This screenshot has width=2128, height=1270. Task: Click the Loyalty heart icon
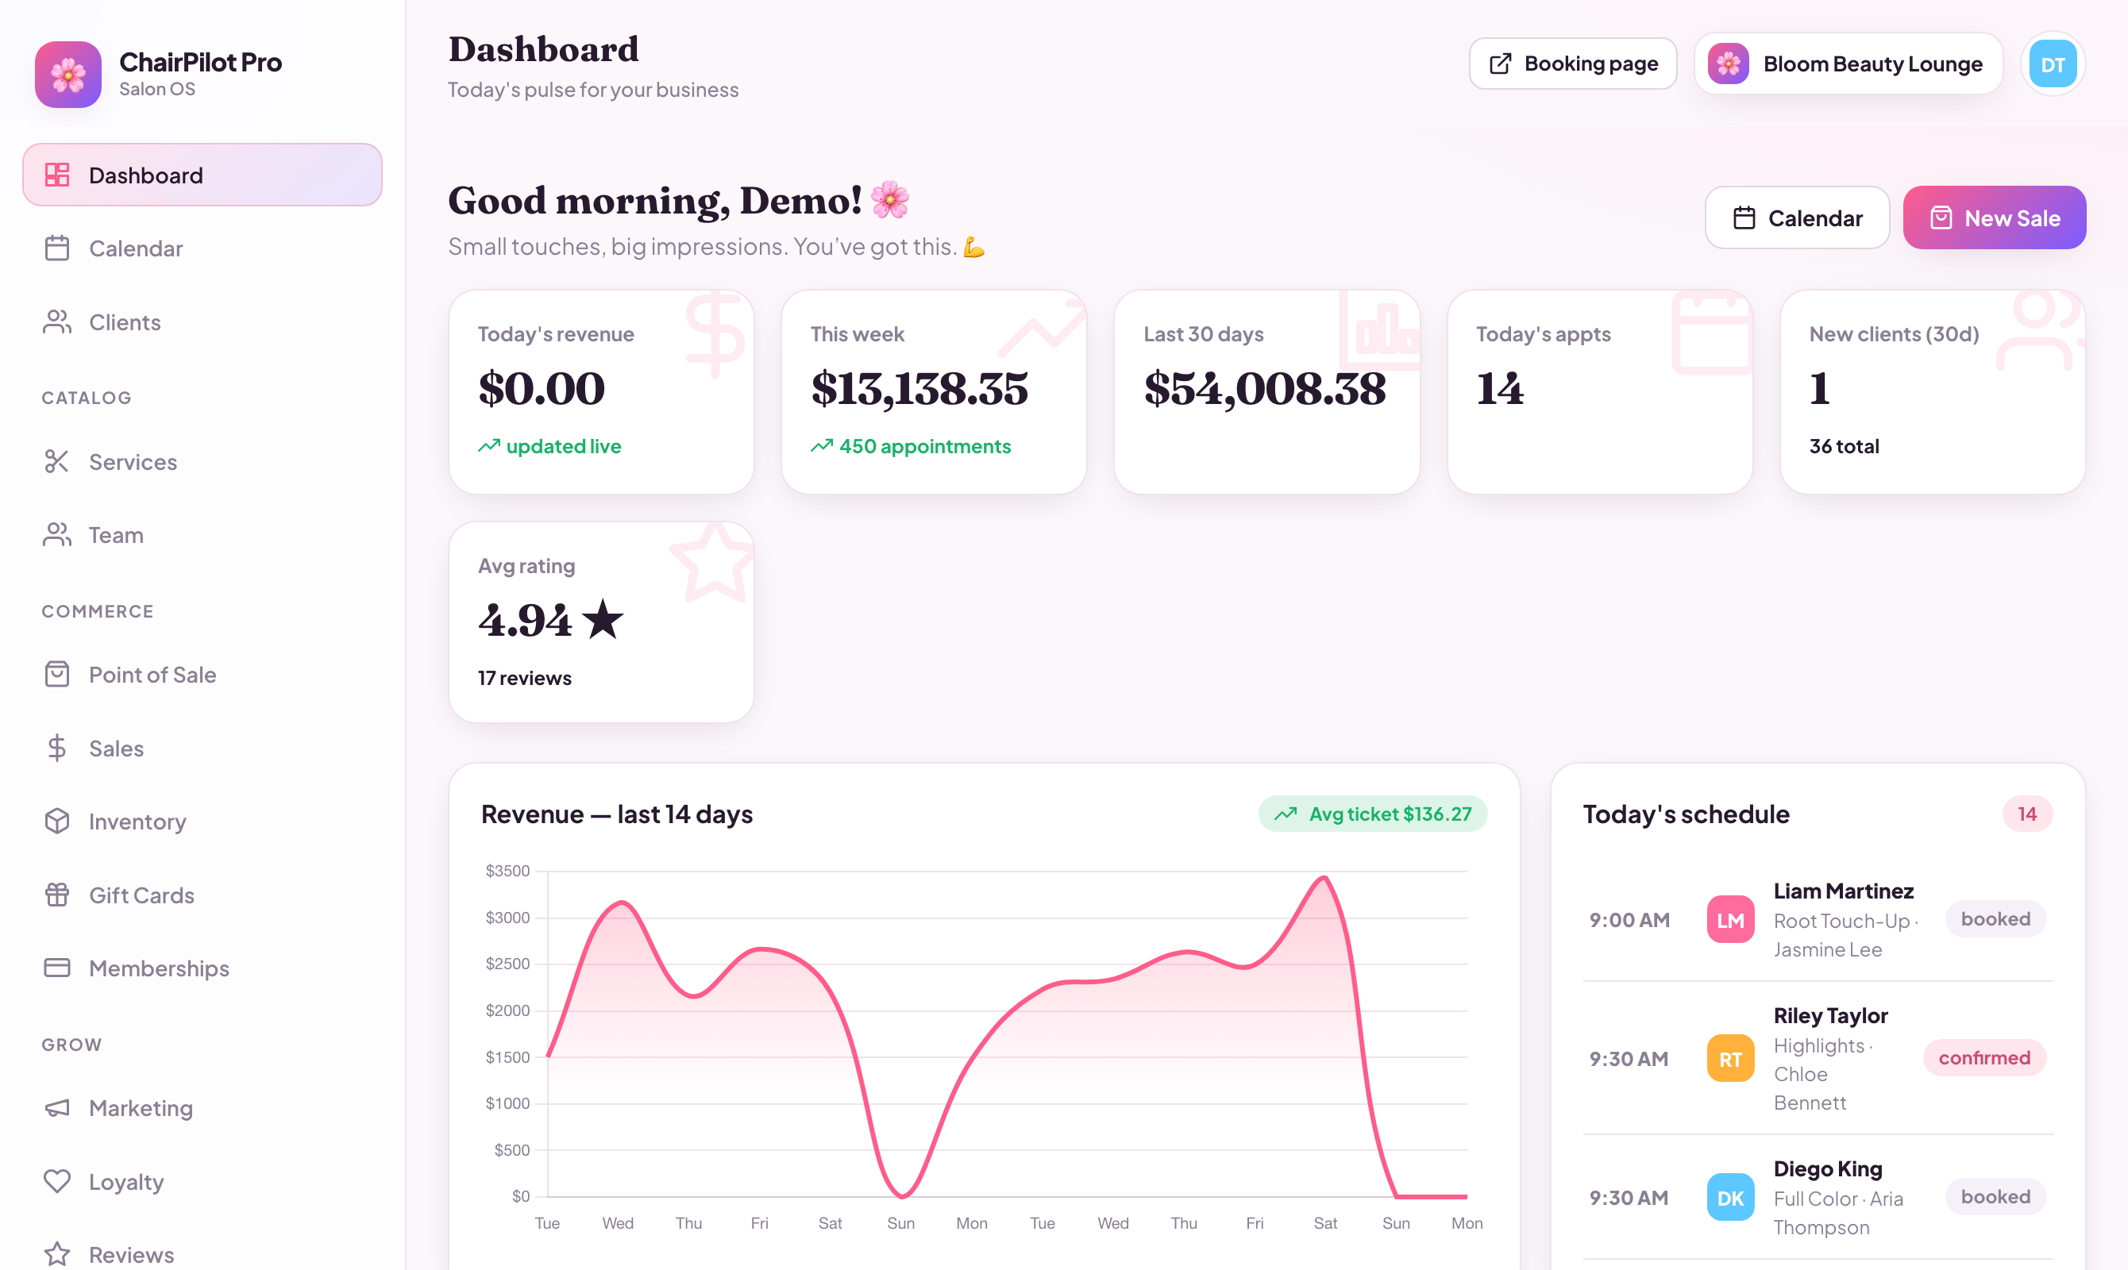57,1182
